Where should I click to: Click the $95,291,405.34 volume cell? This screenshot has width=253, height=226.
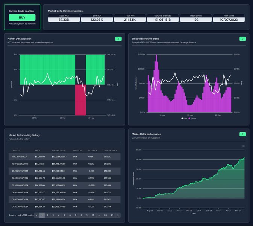tap(59, 200)
